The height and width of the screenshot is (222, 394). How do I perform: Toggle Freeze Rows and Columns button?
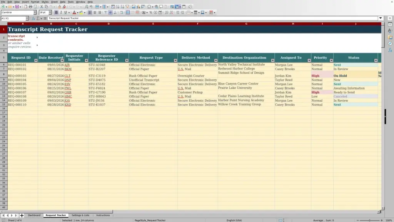click(177, 7)
